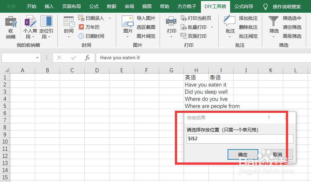
Task: Click the help question mark in 存放结果 dialog
Action: (x=269, y=118)
